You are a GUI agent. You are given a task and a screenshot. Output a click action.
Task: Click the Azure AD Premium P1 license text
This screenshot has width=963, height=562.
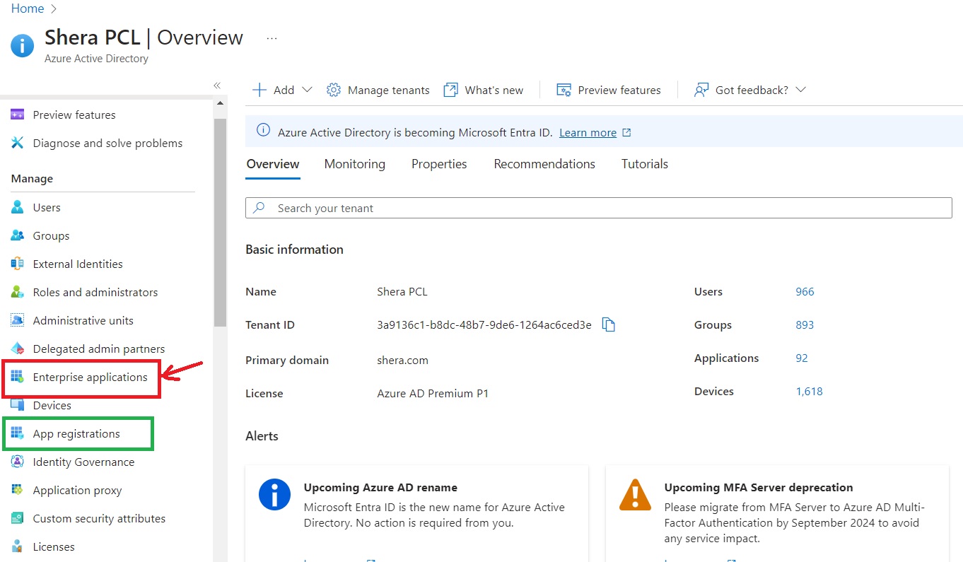pyautogui.click(x=433, y=393)
